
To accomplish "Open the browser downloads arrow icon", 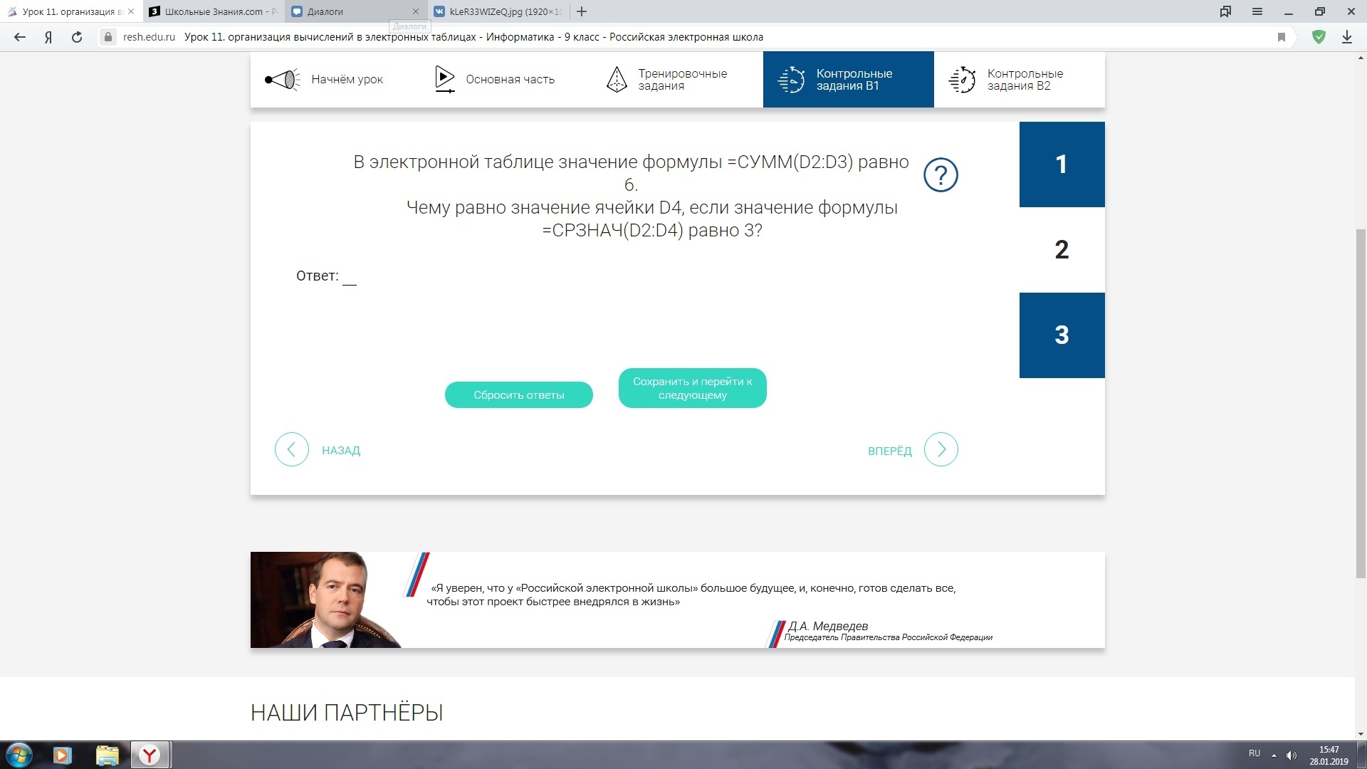I will point(1346,37).
